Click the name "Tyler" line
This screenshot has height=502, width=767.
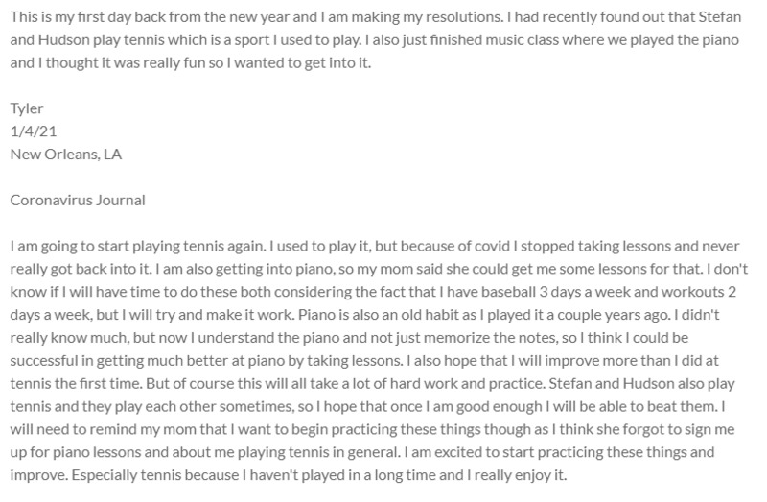click(28, 108)
